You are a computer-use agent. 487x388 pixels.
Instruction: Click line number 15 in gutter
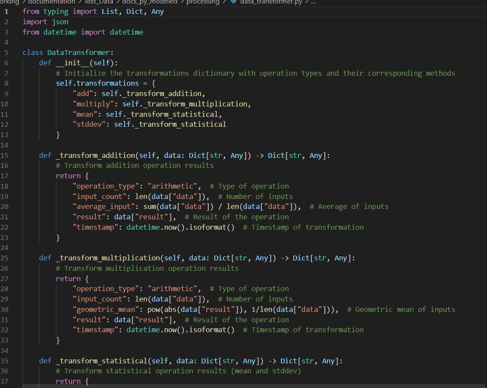[x=4, y=156]
